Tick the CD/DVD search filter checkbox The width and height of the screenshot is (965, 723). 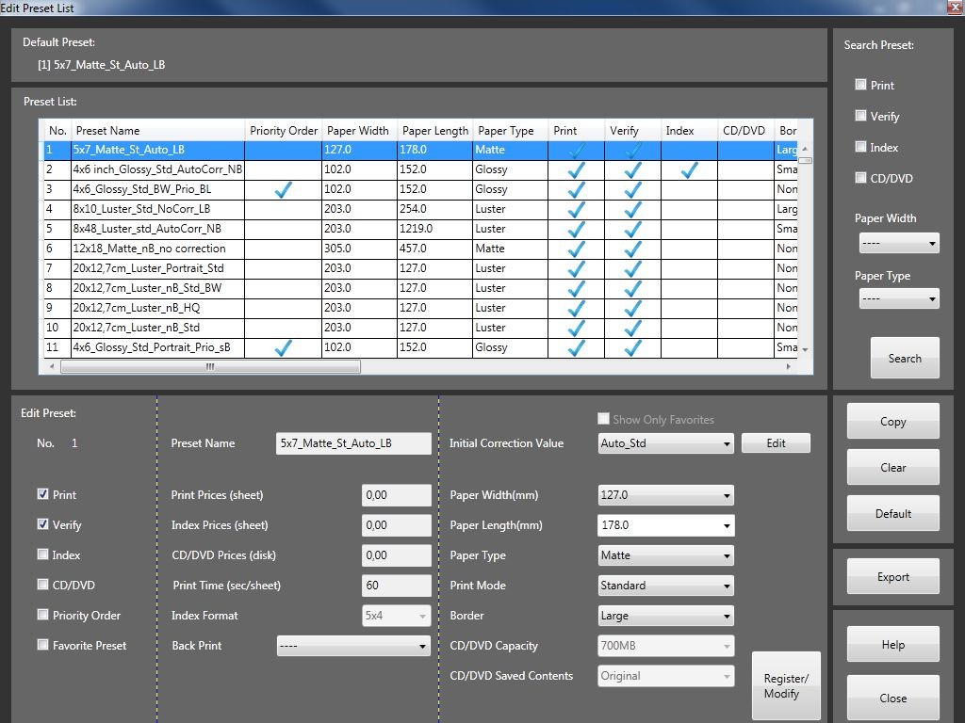[x=860, y=178]
